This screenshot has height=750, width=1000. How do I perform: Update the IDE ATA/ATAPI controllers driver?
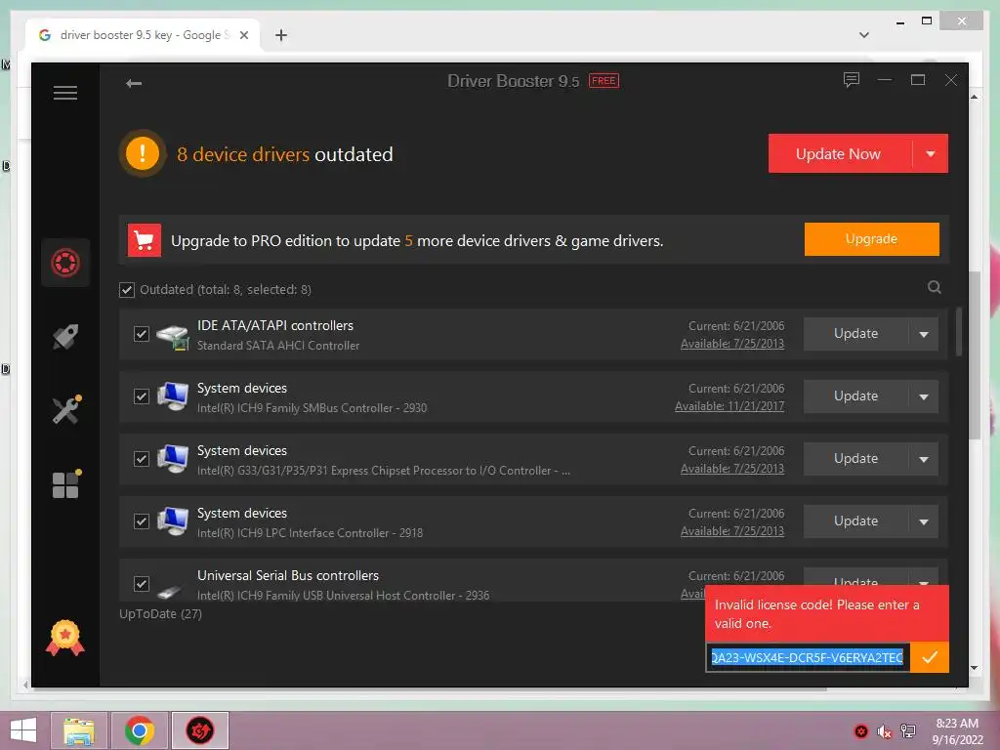coord(855,334)
